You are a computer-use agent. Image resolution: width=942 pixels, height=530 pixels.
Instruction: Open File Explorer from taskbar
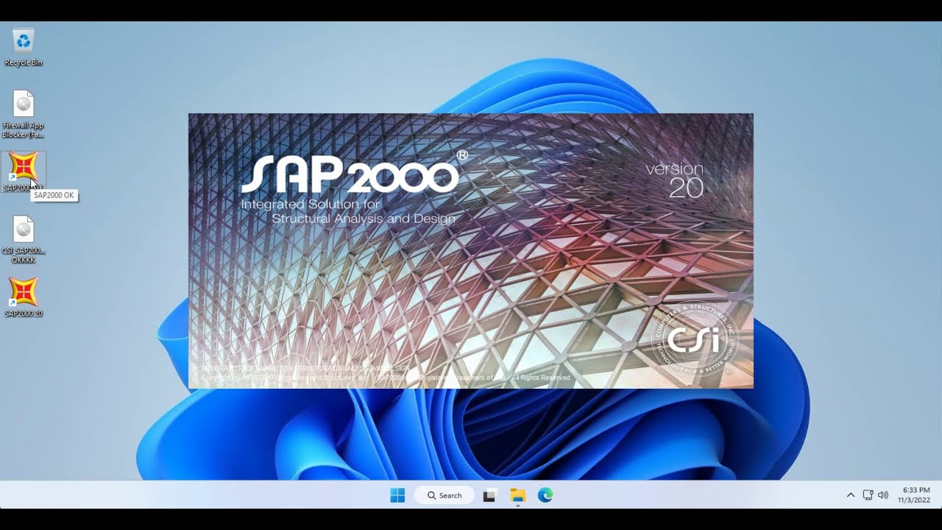click(x=517, y=495)
